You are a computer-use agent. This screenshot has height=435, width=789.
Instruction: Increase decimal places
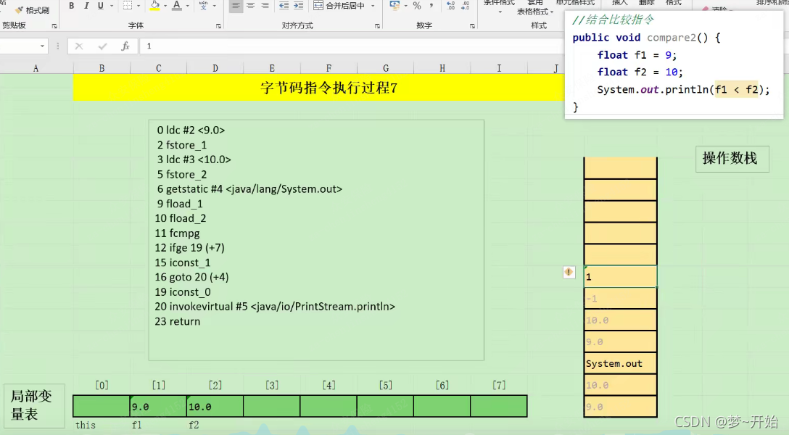[450, 6]
